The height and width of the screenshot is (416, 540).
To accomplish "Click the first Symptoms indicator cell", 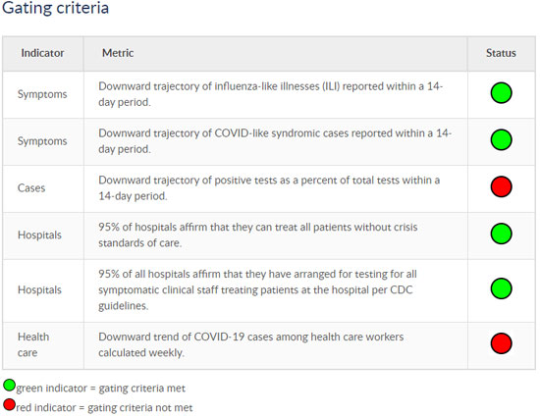I will click(42, 94).
